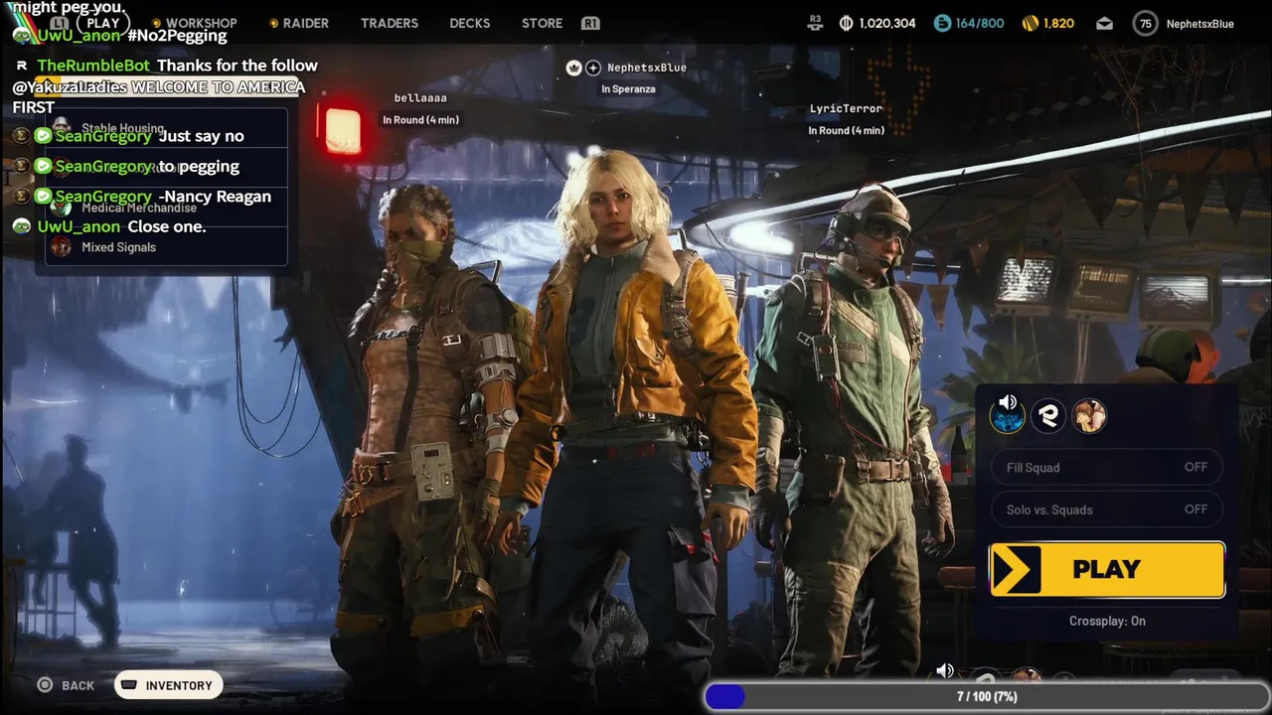The image size is (1272, 715).
Task: Click the black arrow on PLAY button
Action: pyautogui.click(x=1016, y=570)
